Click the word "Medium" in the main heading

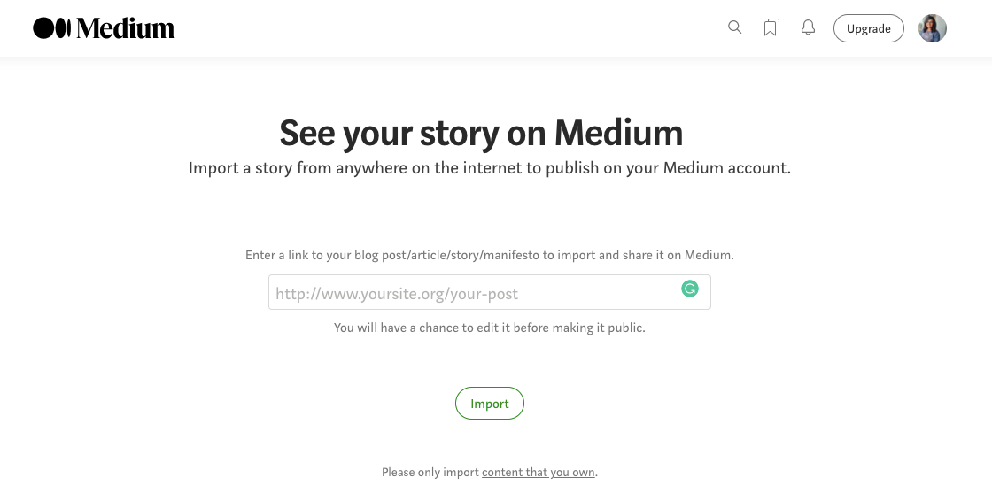(x=618, y=134)
